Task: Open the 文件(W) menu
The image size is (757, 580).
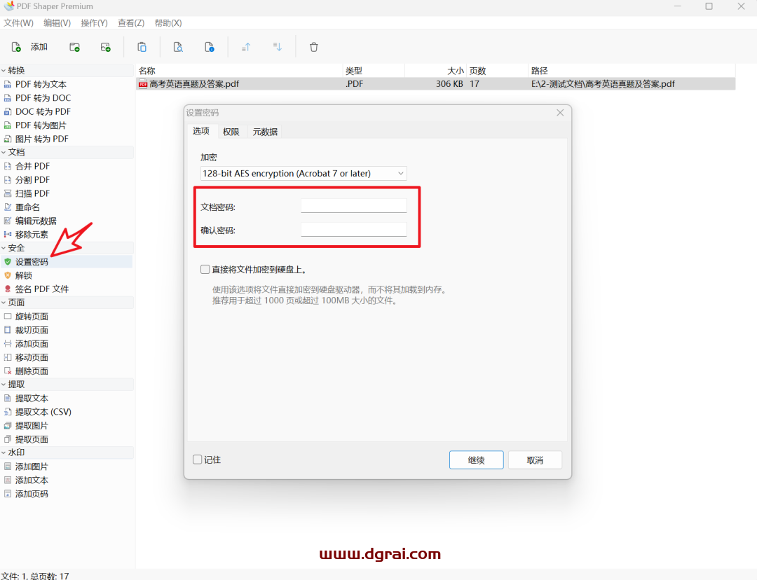Action: point(18,22)
